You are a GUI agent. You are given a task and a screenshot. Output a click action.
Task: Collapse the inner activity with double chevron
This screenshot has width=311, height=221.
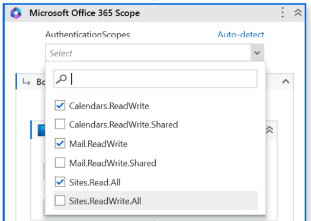click(270, 130)
